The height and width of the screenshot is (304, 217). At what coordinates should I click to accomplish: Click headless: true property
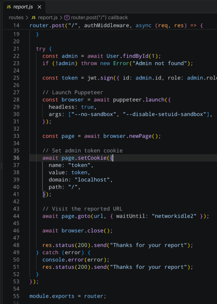(71, 107)
